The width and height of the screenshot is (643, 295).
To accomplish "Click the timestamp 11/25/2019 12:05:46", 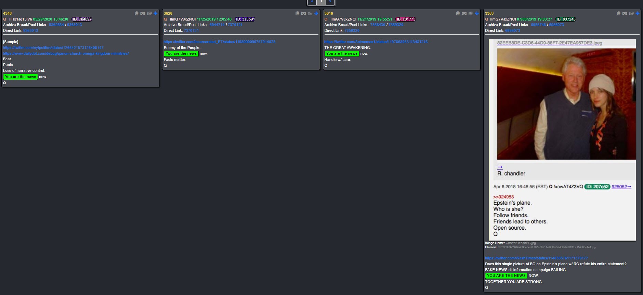I will (214, 19).
